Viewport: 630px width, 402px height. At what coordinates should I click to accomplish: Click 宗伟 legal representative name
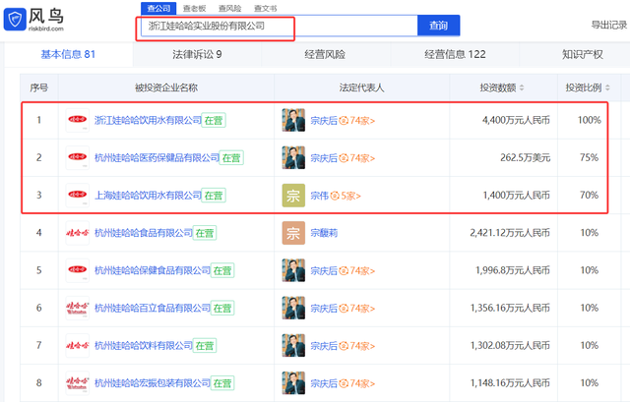tap(319, 196)
